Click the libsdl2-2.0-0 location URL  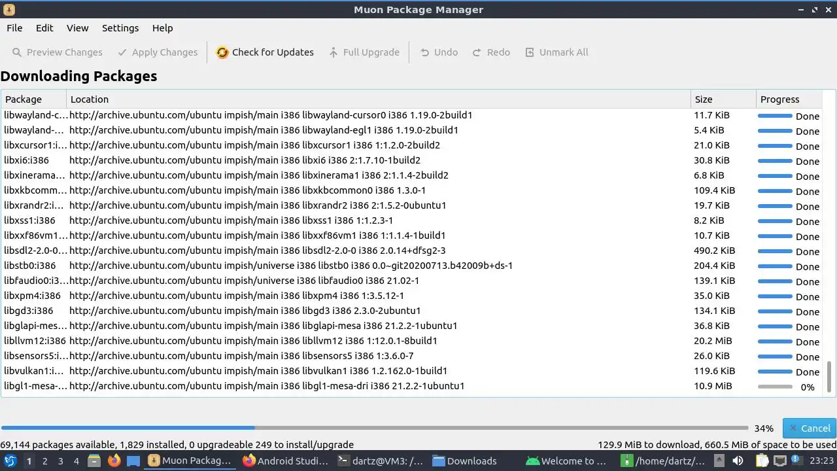pos(258,251)
